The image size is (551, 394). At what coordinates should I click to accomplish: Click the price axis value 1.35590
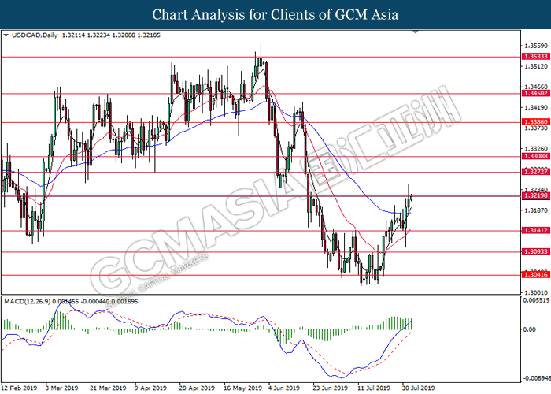click(536, 46)
